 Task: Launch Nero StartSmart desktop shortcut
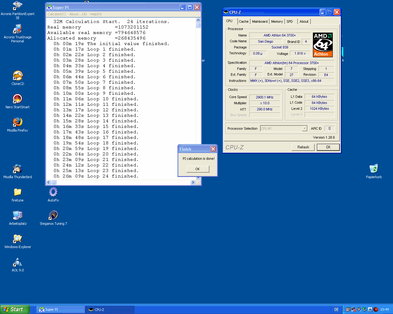pos(18,99)
